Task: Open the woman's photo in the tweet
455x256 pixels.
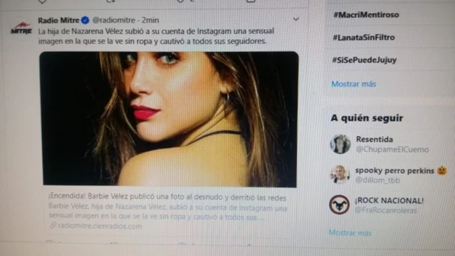Action: [x=169, y=119]
